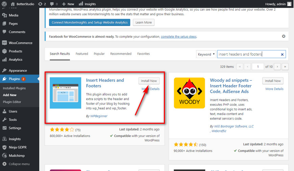Follow the complete the setup steps link
The image size is (294, 171).
point(178,37)
